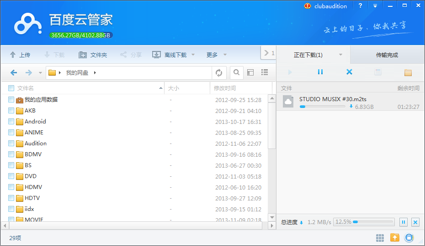The image size is (425, 246).
Task: Open the 更多 menu dropdown
Action: coord(216,55)
